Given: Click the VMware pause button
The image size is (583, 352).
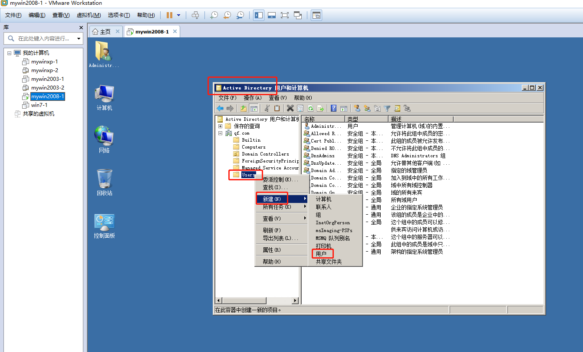Looking at the screenshot, I should [x=169, y=15].
